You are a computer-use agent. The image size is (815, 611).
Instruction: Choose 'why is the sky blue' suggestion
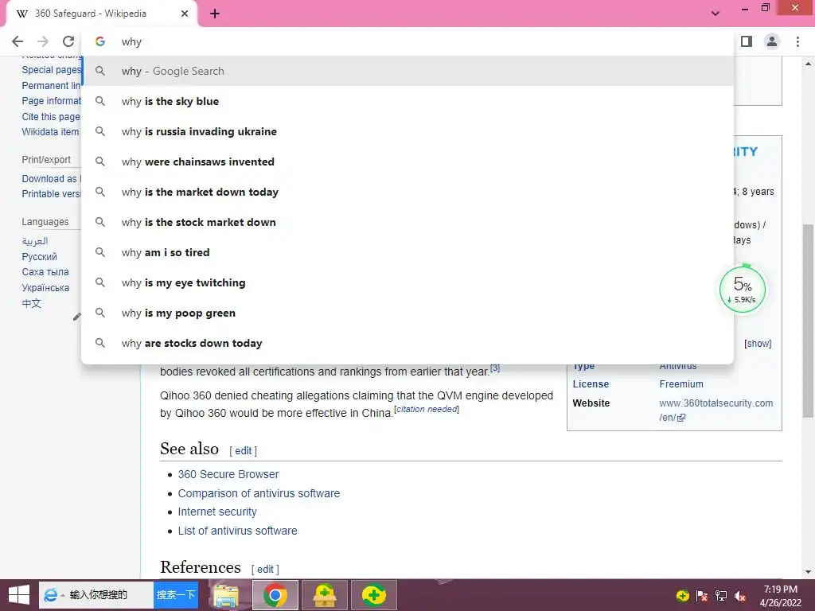408,101
